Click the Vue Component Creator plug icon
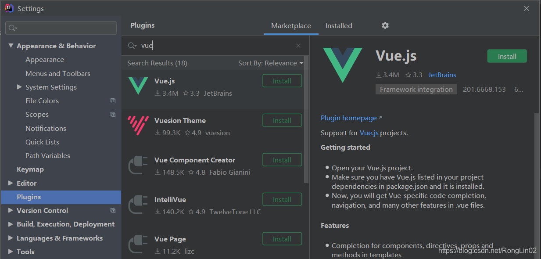This screenshot has width=541, height=259. (x=138, y=165)
